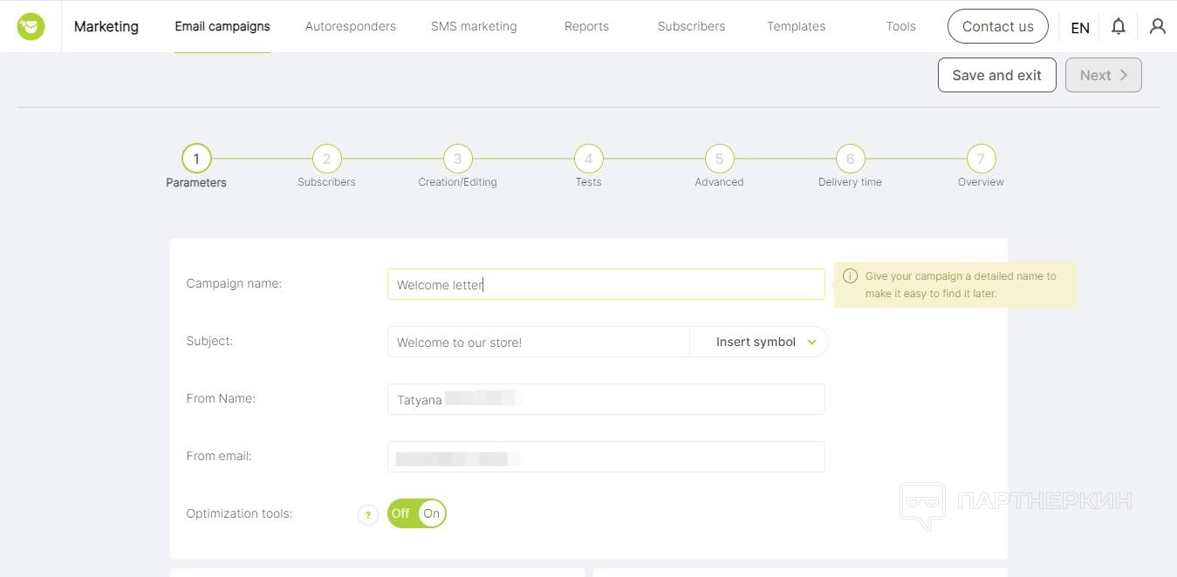Switch to the Autoresponders tab
Viewport: 1177px width, 577px height.
tap(350, 26)
